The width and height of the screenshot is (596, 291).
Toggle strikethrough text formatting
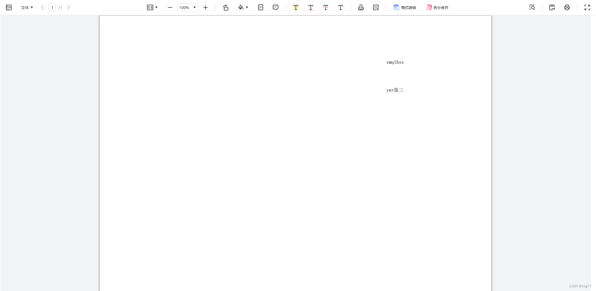point(325,7)
